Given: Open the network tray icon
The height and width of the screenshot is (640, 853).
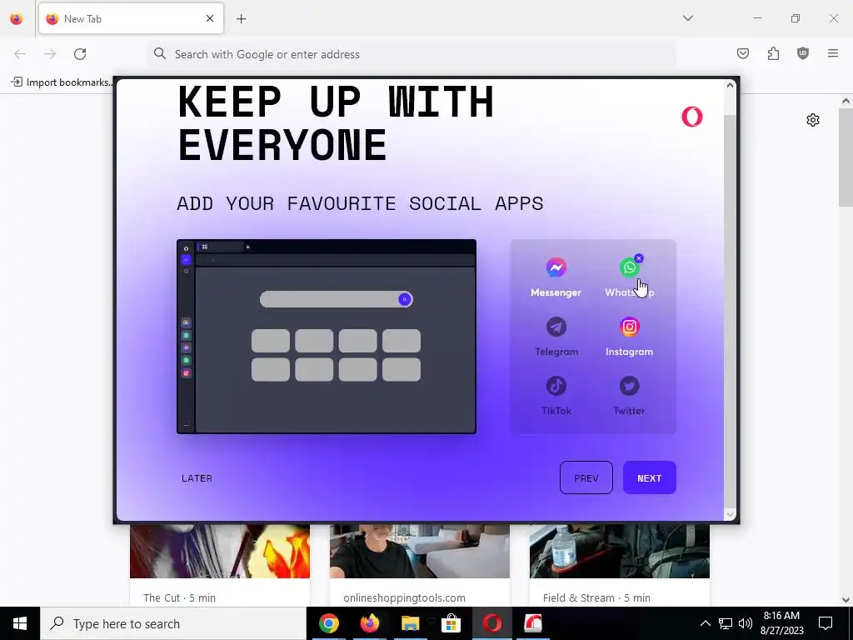Looking at the screenshot, I should pos(726,623).
